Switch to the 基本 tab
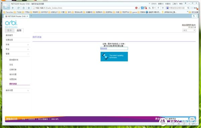Image resolution: width=201 pixels, height=128 pixels. 9,30
